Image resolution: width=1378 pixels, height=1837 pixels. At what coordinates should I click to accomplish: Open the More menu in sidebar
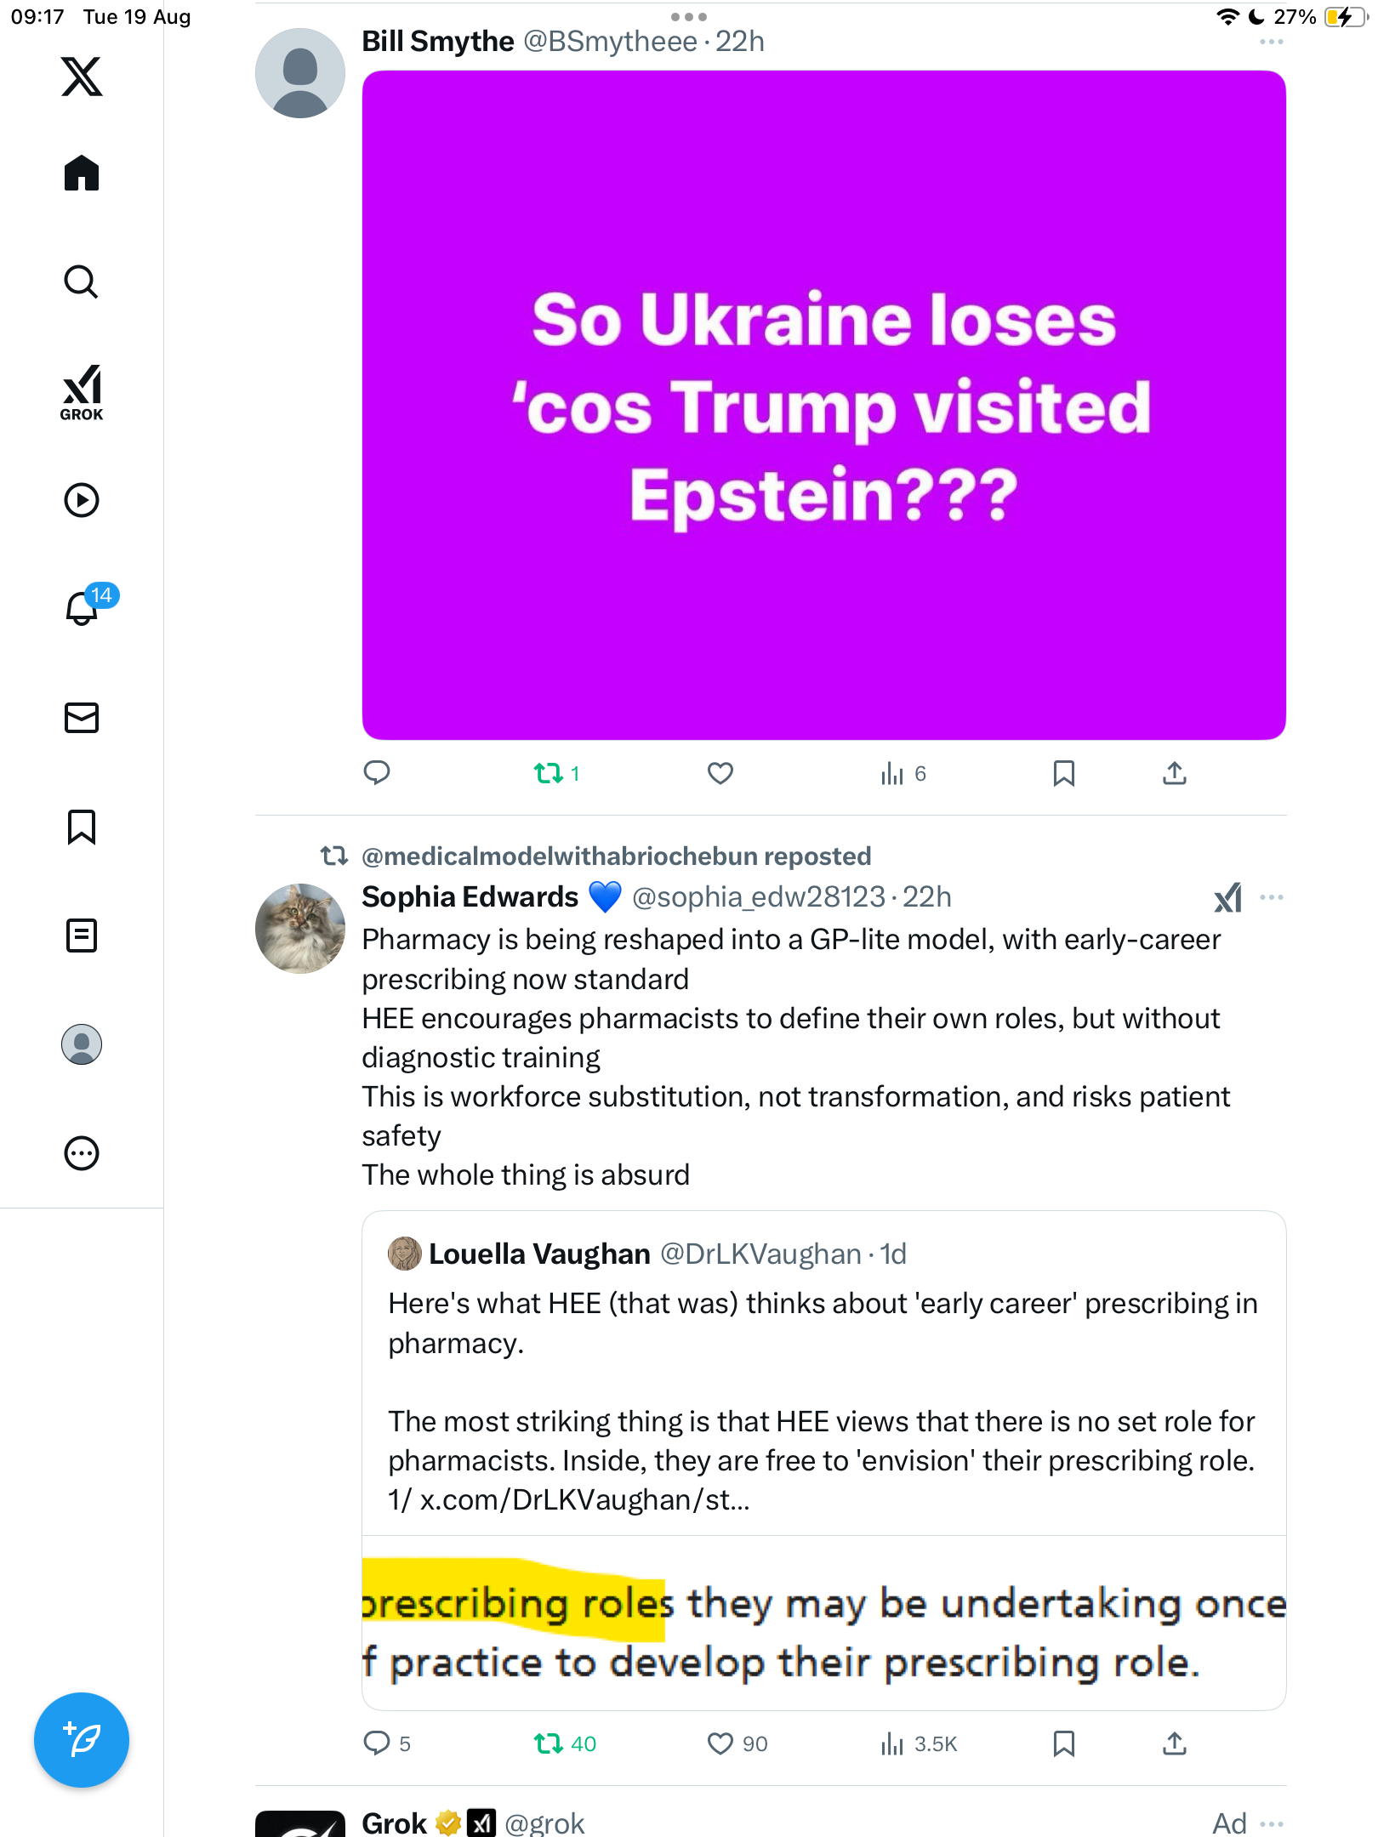click(82, 1153)
